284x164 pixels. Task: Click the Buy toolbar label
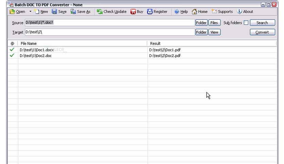(140, 12)
